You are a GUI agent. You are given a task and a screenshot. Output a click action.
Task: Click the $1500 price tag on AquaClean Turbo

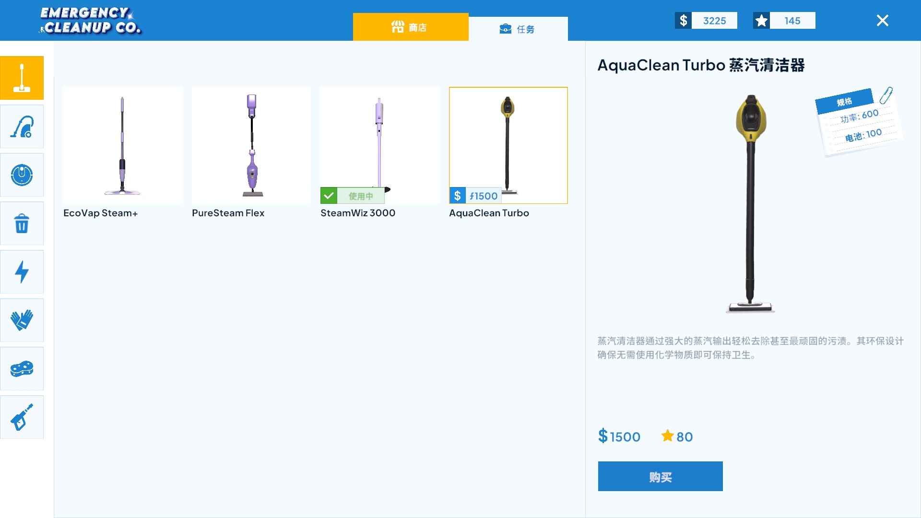(x=475, y=196)
